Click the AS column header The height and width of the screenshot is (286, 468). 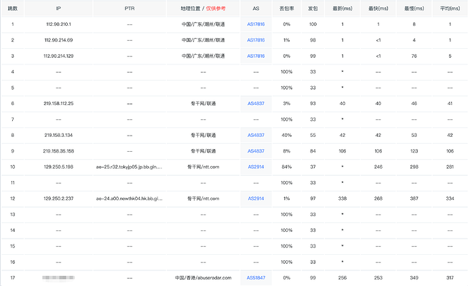tap(256, 8)
